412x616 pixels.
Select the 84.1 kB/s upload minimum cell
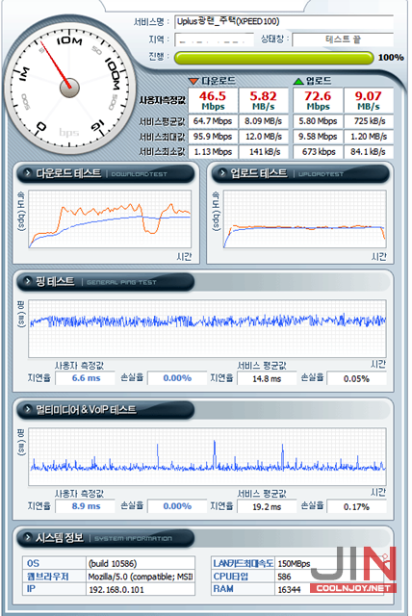369,152
